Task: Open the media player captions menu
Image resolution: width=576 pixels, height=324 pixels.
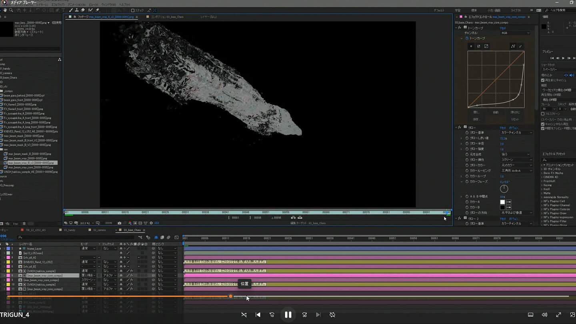Action: [530, 315]
